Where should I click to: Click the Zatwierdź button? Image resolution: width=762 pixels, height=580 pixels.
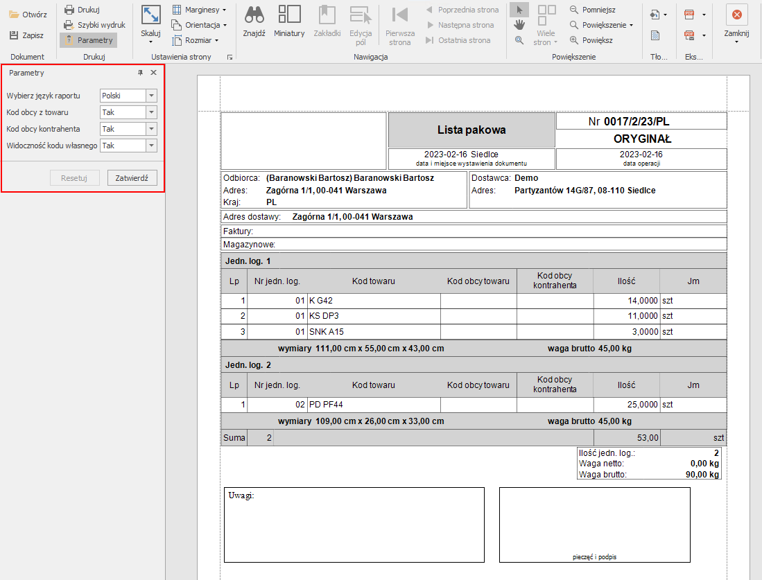pyautogui.click(x=132, y=177)
